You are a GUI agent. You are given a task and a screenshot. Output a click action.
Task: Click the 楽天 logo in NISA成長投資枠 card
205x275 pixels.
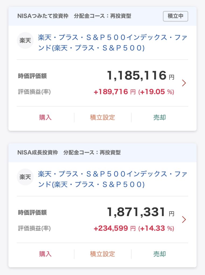coord(25,177)
